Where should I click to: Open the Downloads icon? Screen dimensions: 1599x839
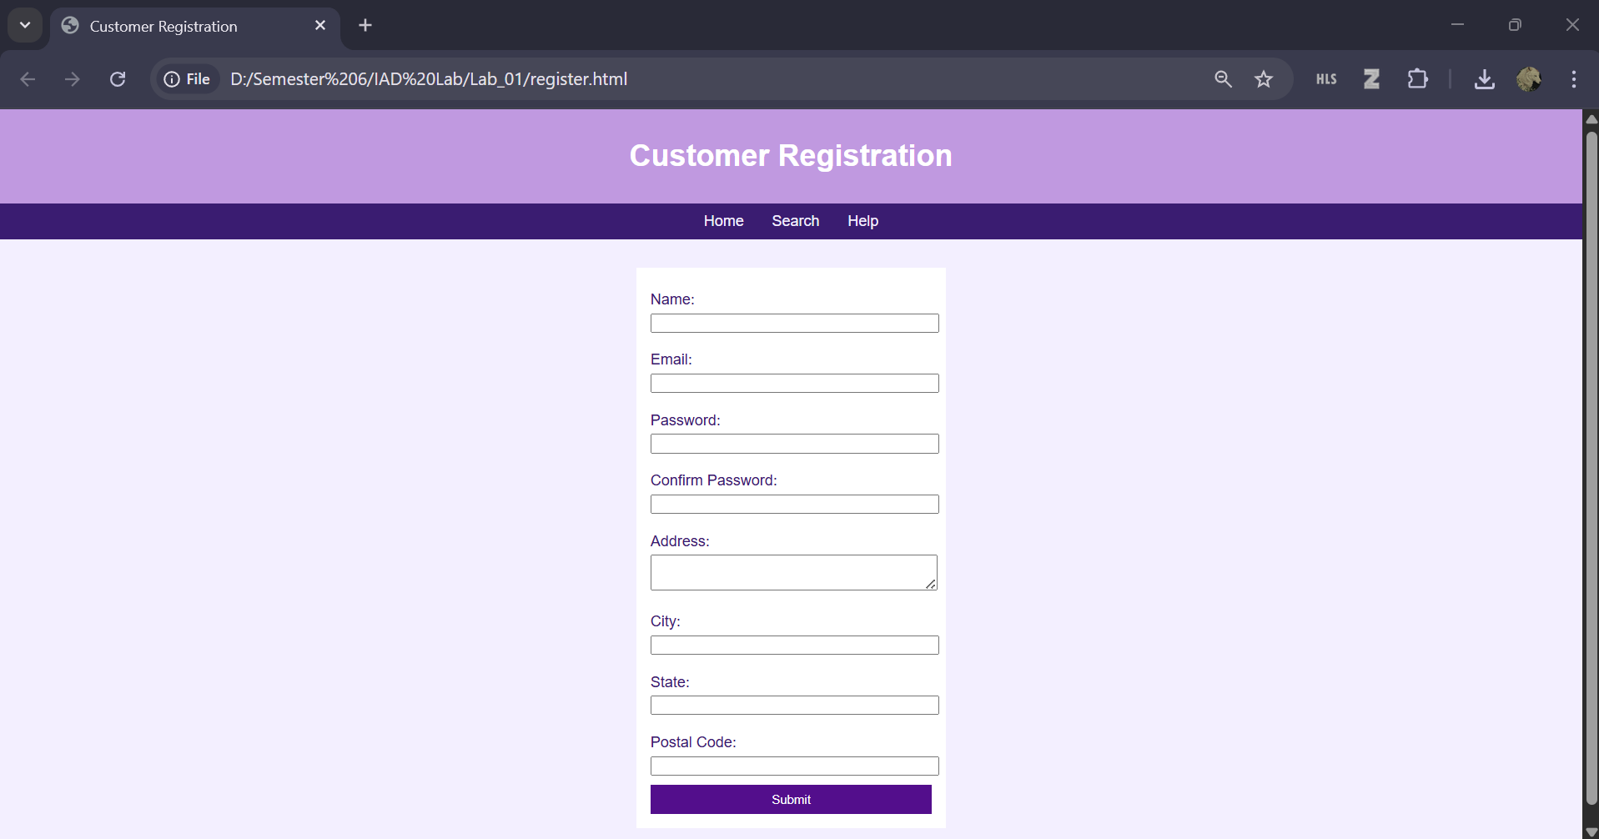[x=1484, y=79]
